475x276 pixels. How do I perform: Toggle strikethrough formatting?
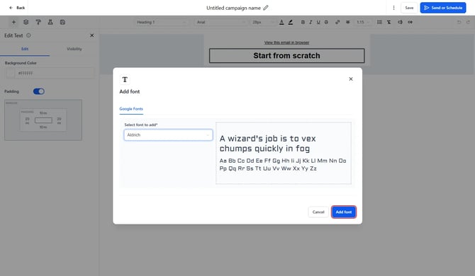click(x=326, y=22)
